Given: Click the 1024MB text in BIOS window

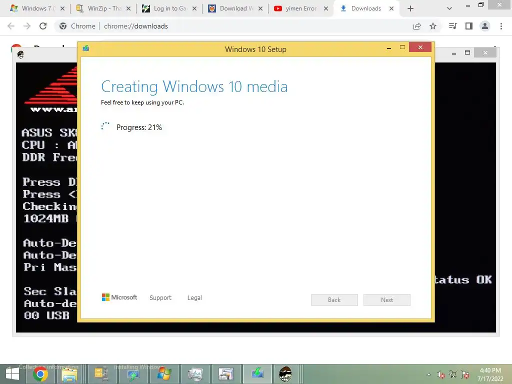Looking at the screenshot, I should (x=46, y=218).
